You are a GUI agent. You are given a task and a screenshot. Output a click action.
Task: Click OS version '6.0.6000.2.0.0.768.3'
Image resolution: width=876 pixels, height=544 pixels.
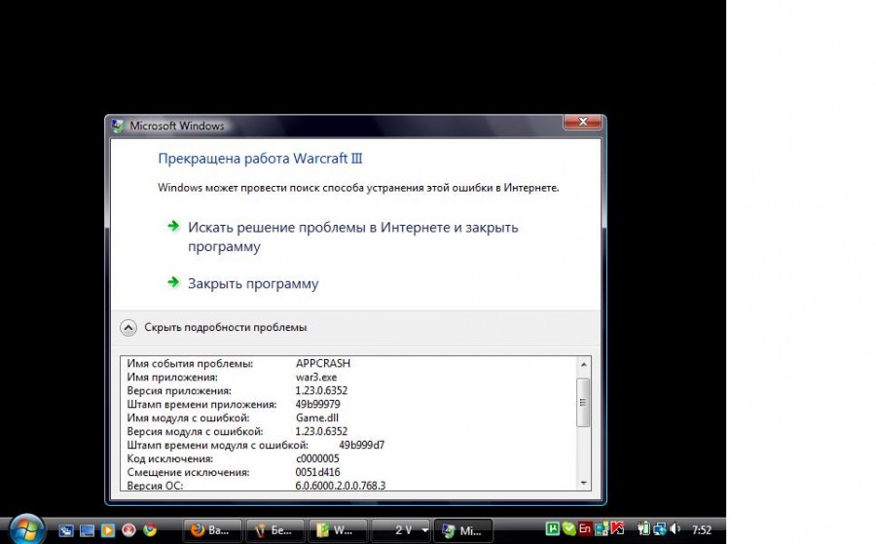(x=341, y=486)
